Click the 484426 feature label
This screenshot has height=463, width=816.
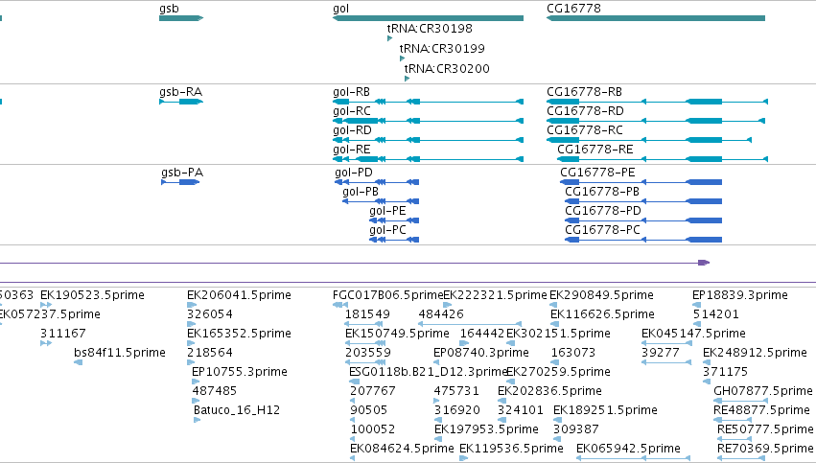[x=441, y=314]
